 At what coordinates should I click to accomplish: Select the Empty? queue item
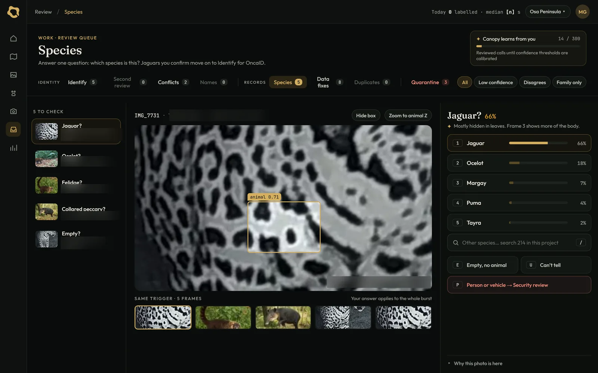pyautogui.click(x=76, y=239)
